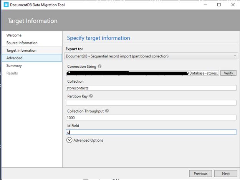Viewport: 240px width, 180px height.
Task: Continue with the Next button
Action: (226, 173)
